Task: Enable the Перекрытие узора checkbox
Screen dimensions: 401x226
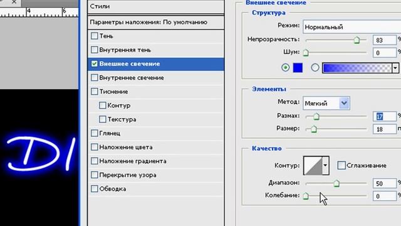Action: [x=95, y=175]
